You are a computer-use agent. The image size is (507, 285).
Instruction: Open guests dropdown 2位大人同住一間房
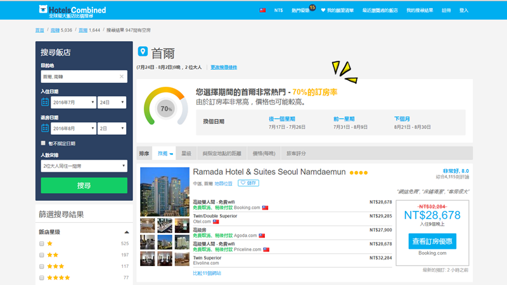(x=84, y=166)
